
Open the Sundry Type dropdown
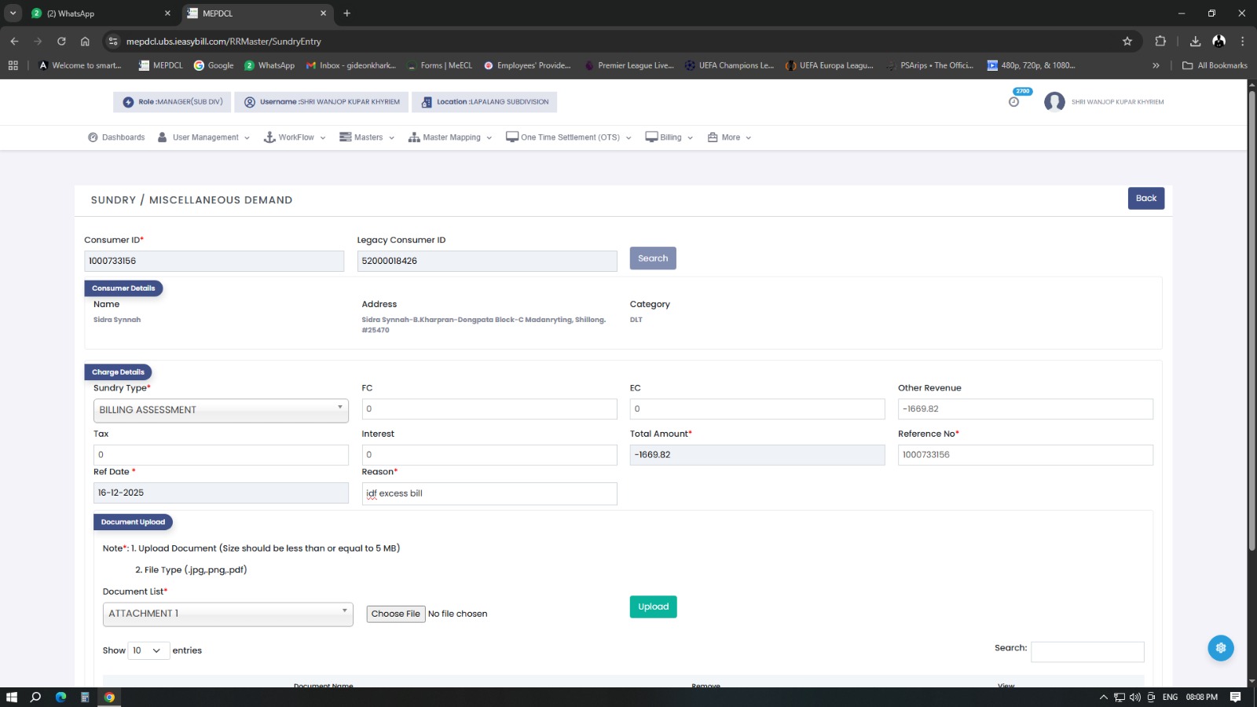tap(221, 410)
